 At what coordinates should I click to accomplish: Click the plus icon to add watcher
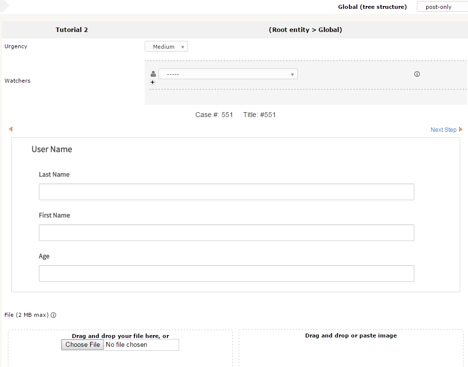pyautogui.click(x=153, y=83)
